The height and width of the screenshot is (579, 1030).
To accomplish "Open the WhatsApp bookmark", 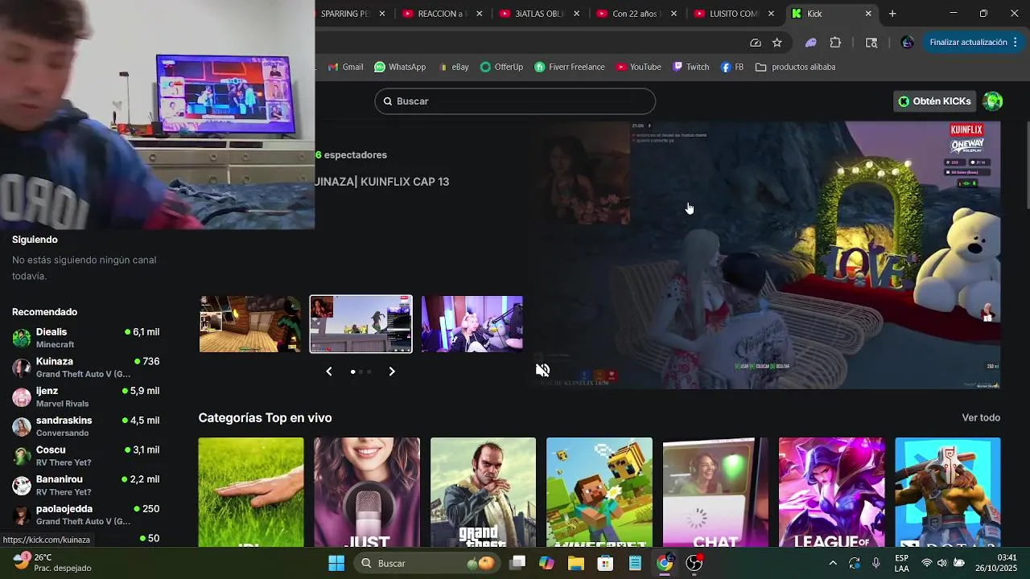I will pyautogui.click(x=400, y=67).
